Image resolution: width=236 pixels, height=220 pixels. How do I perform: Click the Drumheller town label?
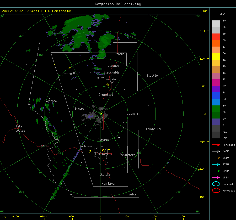point(154,129)
